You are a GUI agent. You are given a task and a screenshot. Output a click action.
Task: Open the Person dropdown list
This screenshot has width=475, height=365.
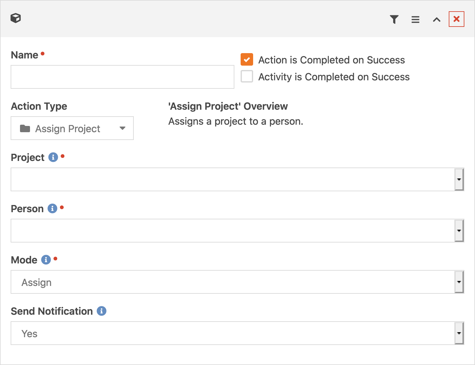coord(237,231)
